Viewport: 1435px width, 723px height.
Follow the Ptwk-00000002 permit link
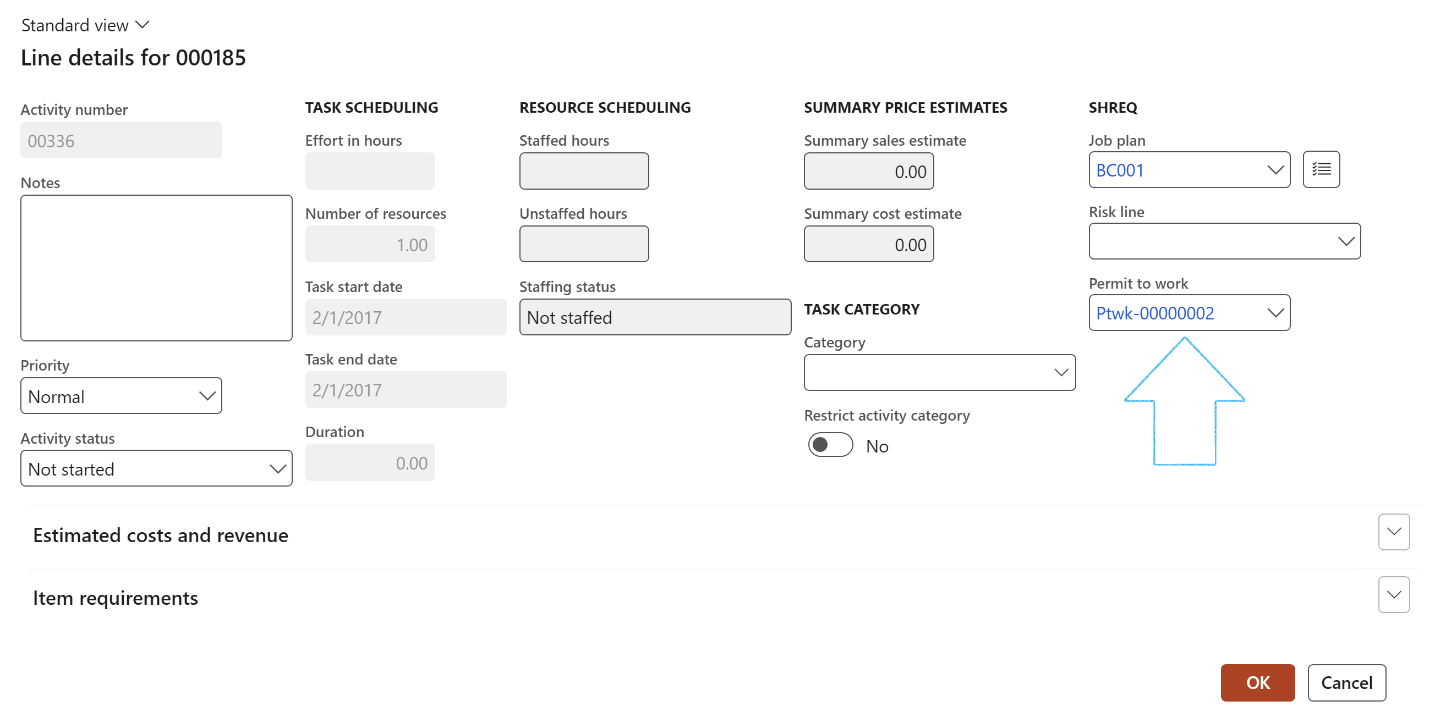coord(1154,313)
